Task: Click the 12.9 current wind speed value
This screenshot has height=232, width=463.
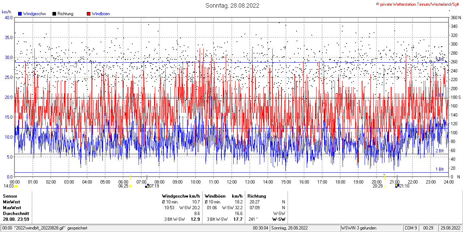Action: 195,219
